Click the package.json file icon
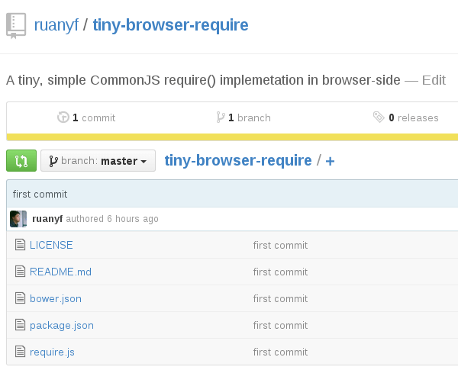Image resolution: width=458 pixels, height=370 pixels. click(20, 325)
